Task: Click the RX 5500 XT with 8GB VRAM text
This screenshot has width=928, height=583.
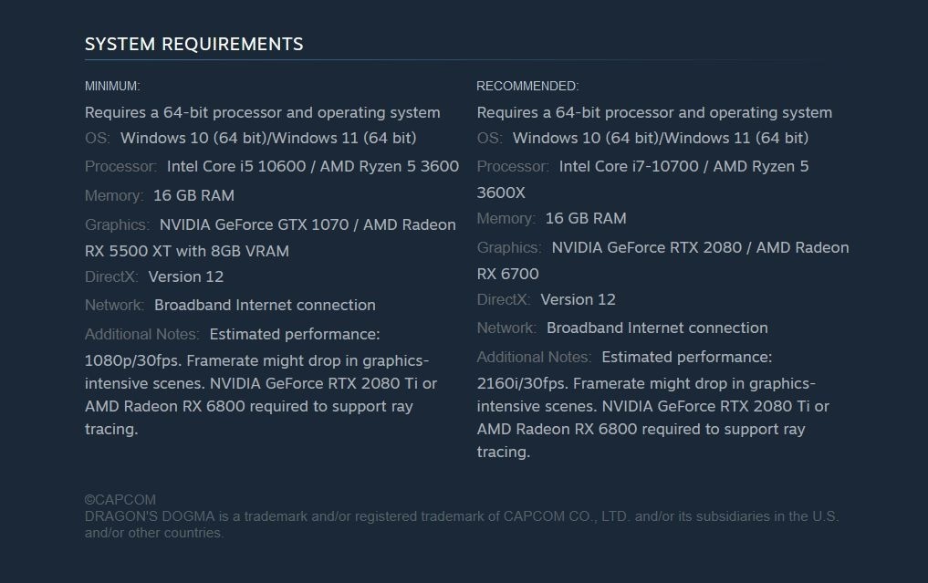Action: coord(187,251)
